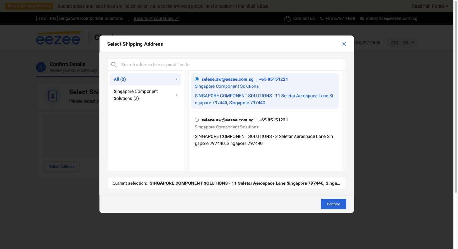This screenshot has width=458, height=249.
Task: Open the Back to Procureflow link
Action: pyautogui.click(x=156, y=18)
